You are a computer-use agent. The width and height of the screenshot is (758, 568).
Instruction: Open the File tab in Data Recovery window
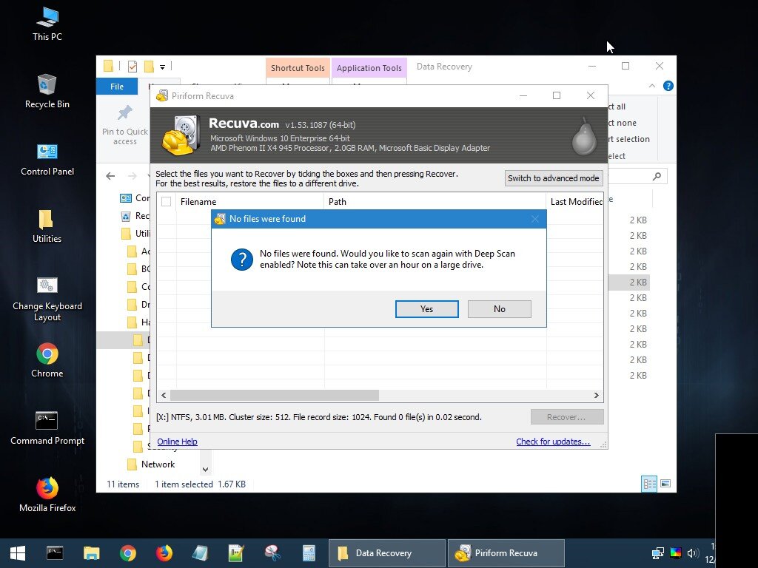pyautogui.click(x=117, y=87)
